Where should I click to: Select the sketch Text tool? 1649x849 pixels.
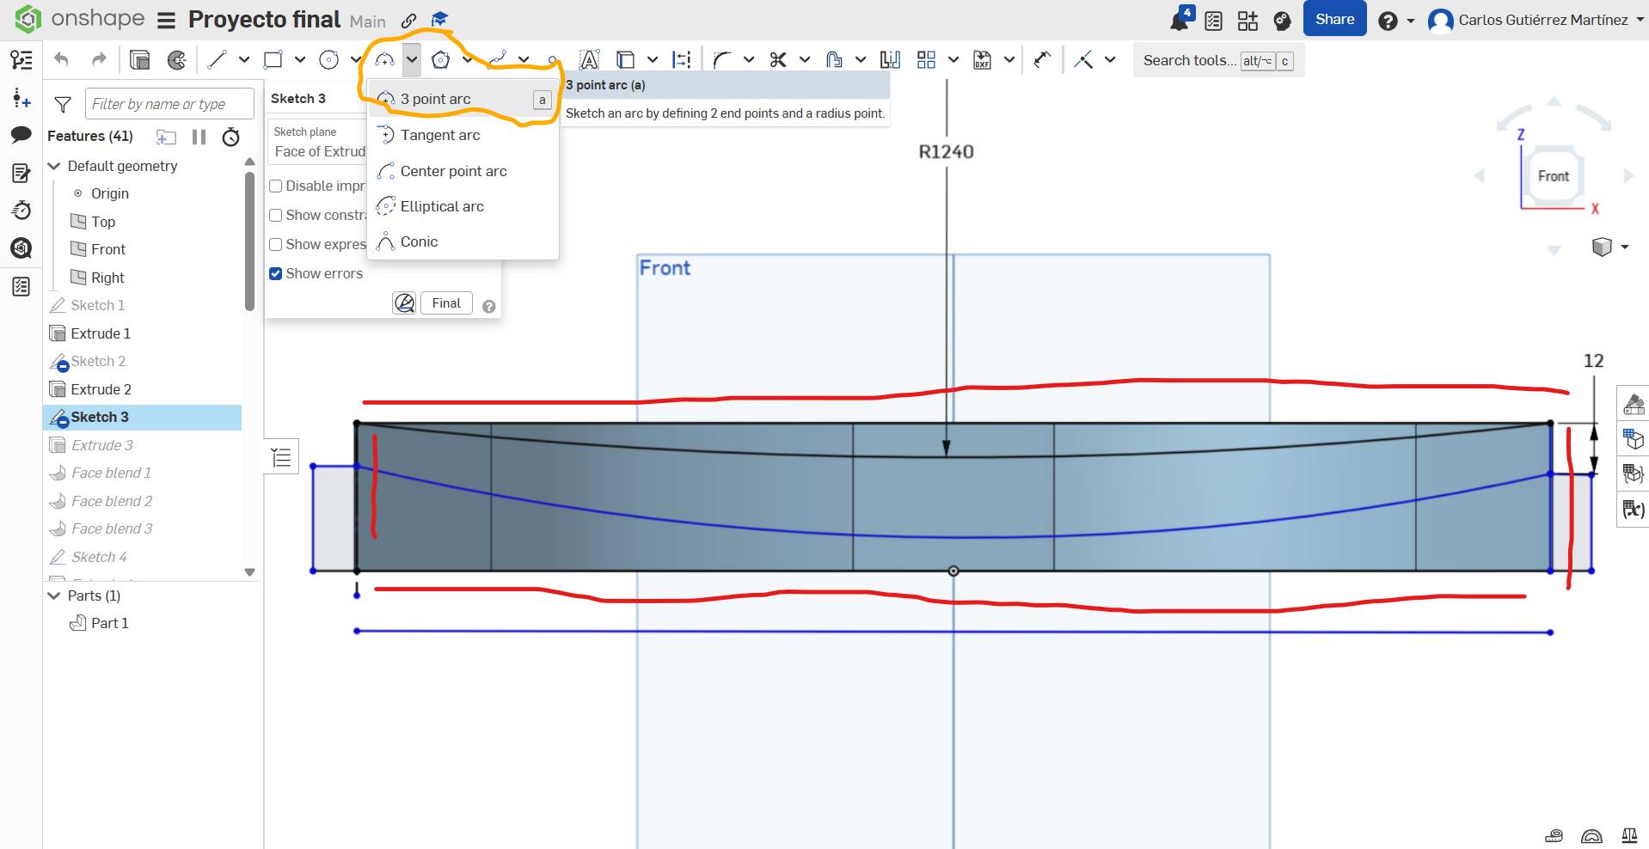pos(589,59)
